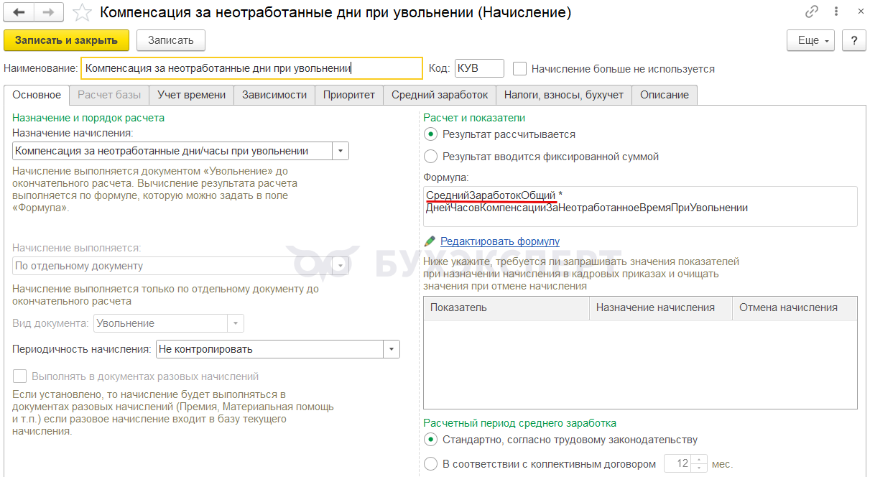Image resolution: width=870 pixels, height=477 pixels.
Task: Click the Назначение начисления column header
Action: tap(661, 307)
